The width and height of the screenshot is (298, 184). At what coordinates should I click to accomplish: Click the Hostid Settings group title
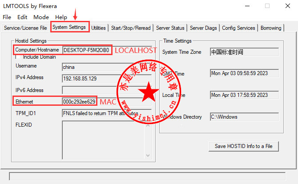pos(31,41)
